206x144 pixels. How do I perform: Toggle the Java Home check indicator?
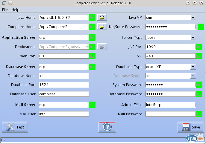[x=92, y=17]
